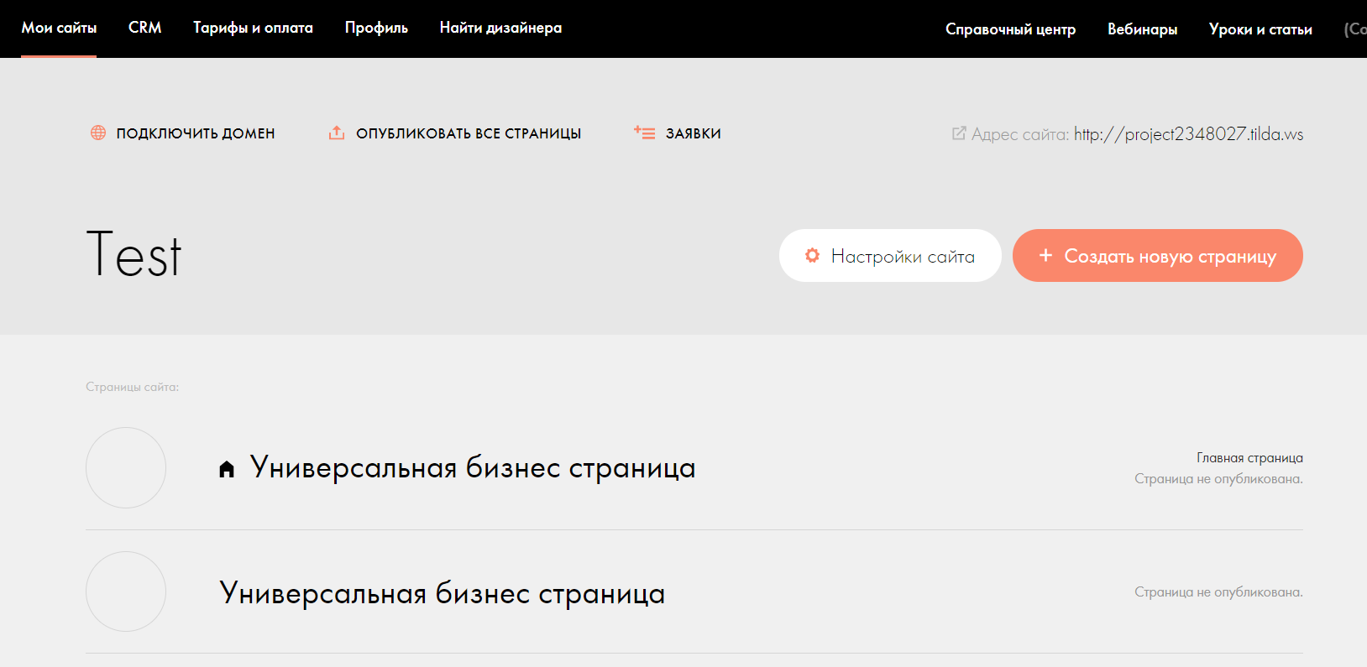Open the Профиль menu item

click(376, 28)
